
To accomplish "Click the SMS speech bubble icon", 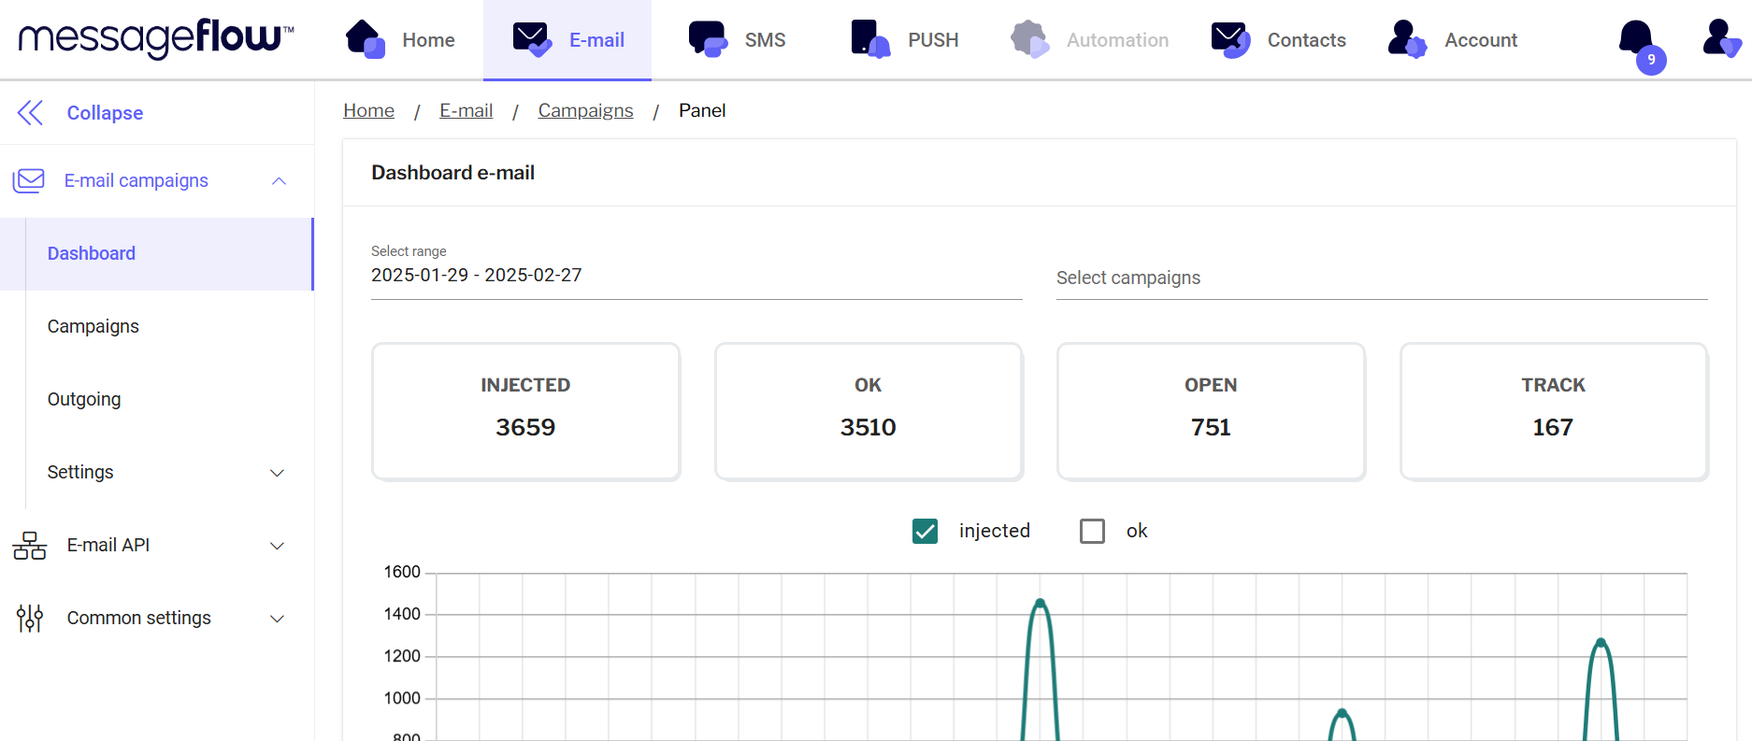I will [708, 40].
